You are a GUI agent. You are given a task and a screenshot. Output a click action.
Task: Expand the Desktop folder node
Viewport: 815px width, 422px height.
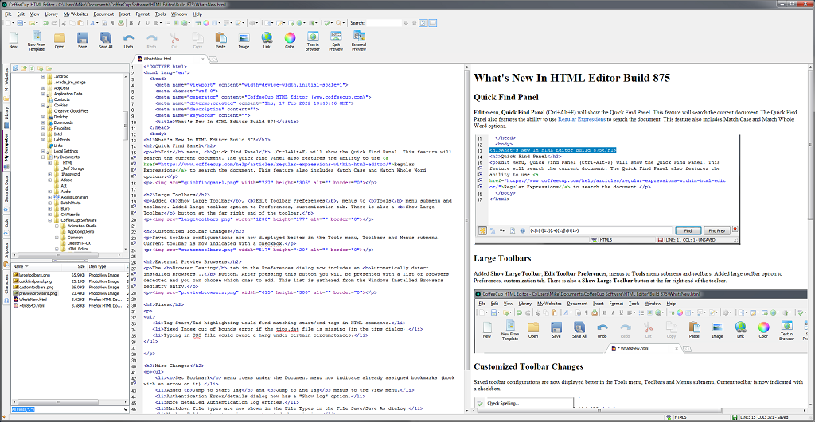click(43, 117)
